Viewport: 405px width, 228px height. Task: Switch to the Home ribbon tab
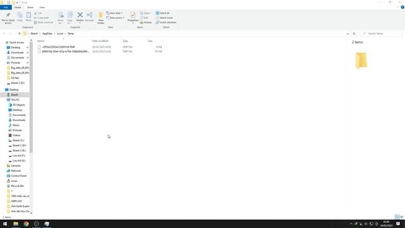(x=18, y=7)
